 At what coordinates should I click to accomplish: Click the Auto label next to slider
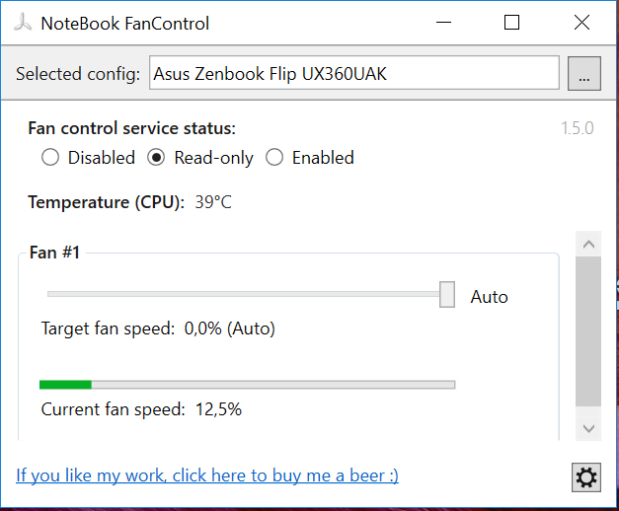(489, 297)
